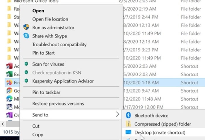Click the Firefox shortcut icon in file list
The image size is (205, 140).
point(9,82)
